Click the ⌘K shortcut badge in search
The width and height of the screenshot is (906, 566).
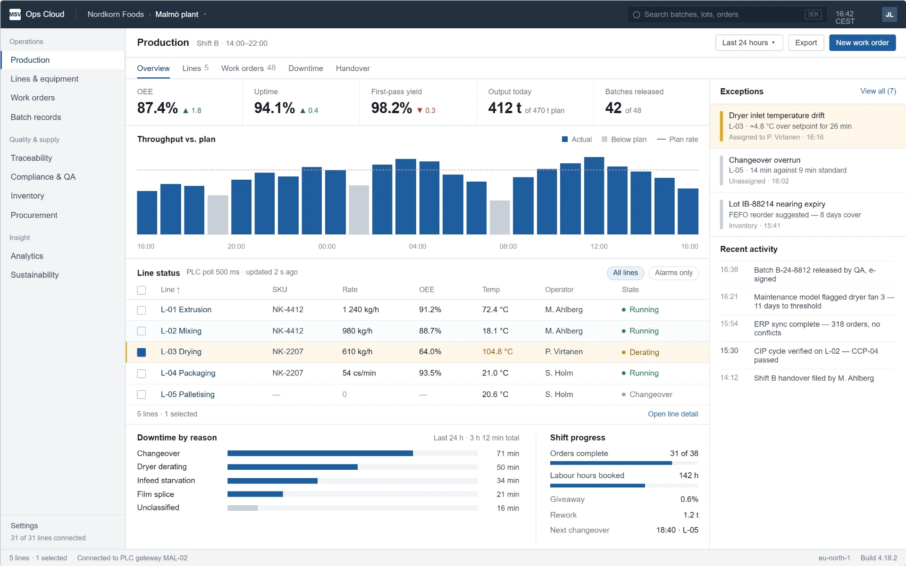tap(813, 15)
